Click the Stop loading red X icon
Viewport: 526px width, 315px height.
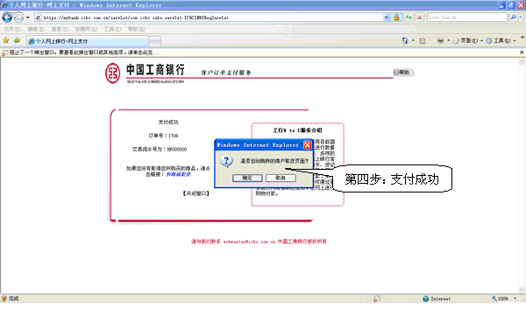click(419, 17)
